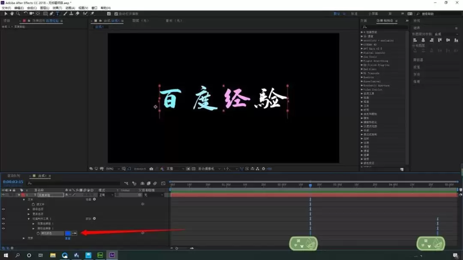
Task: Click the frame blending timeline icon
Action: pyautogui.click(x=148, y=184)
